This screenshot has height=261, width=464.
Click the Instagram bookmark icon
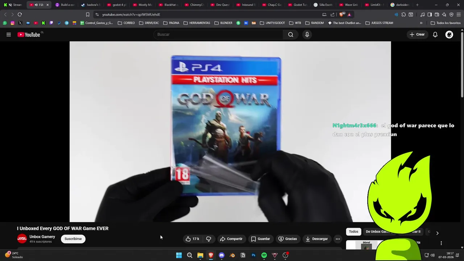[x=12, y=23]
